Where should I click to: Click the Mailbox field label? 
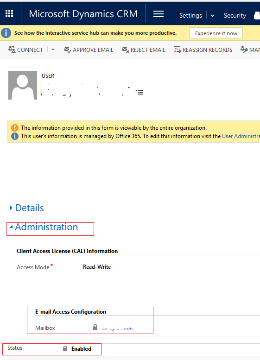[x=45, y=328]
